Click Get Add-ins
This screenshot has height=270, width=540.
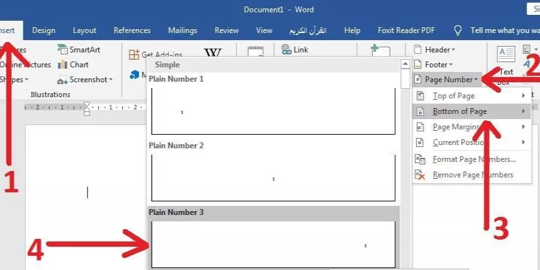tap(155, 54)
